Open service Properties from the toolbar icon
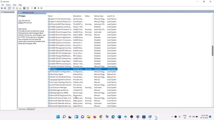Viewport: 214px width, 120px height. click(13, 8)
